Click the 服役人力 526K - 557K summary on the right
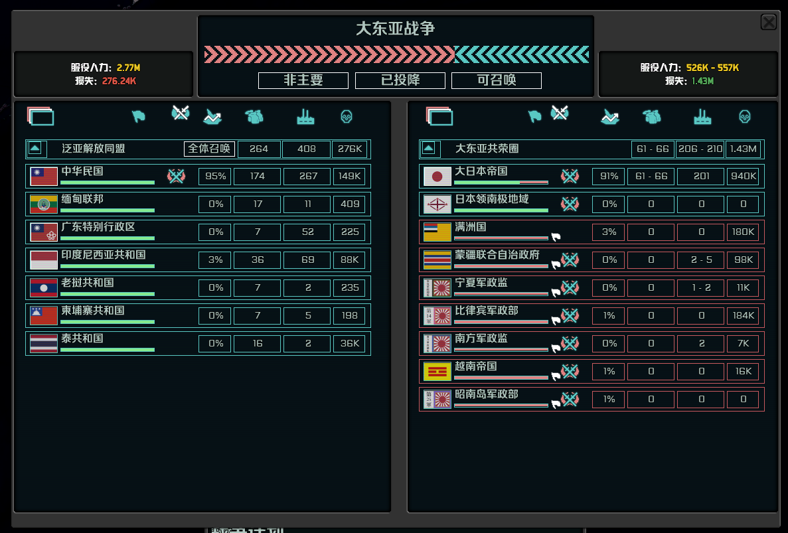The width and height of the screenshot is (788, 533). (689, 67)
